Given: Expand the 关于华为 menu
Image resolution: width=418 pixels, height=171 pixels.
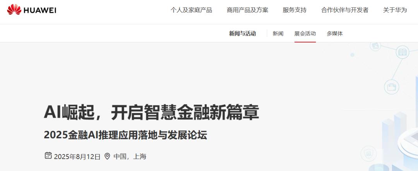Looking at the screenshot, I should [395, 10].
